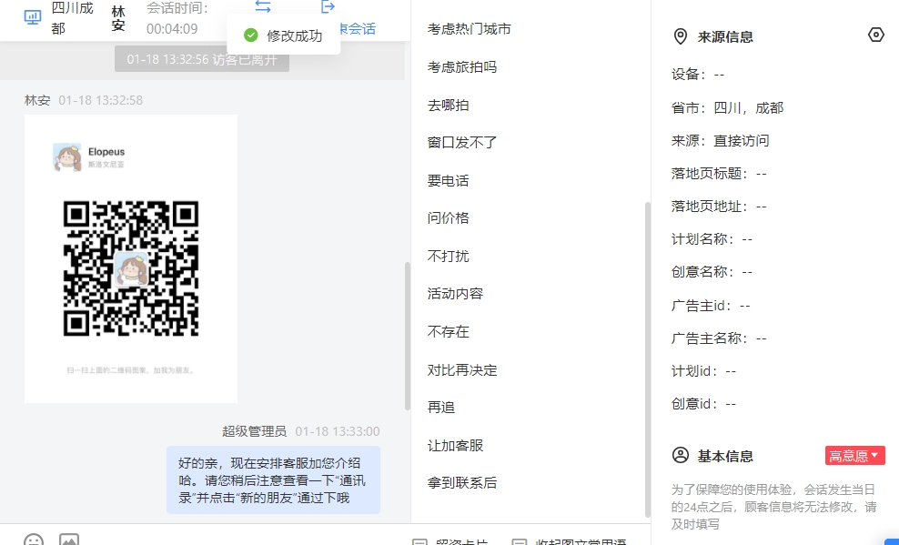Click the send image icon
This screenshot has width=899, height=545.
click(69, 540)
